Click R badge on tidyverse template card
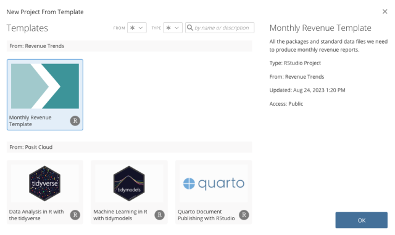This screenshot has width=395, height=235. point(75,215)
